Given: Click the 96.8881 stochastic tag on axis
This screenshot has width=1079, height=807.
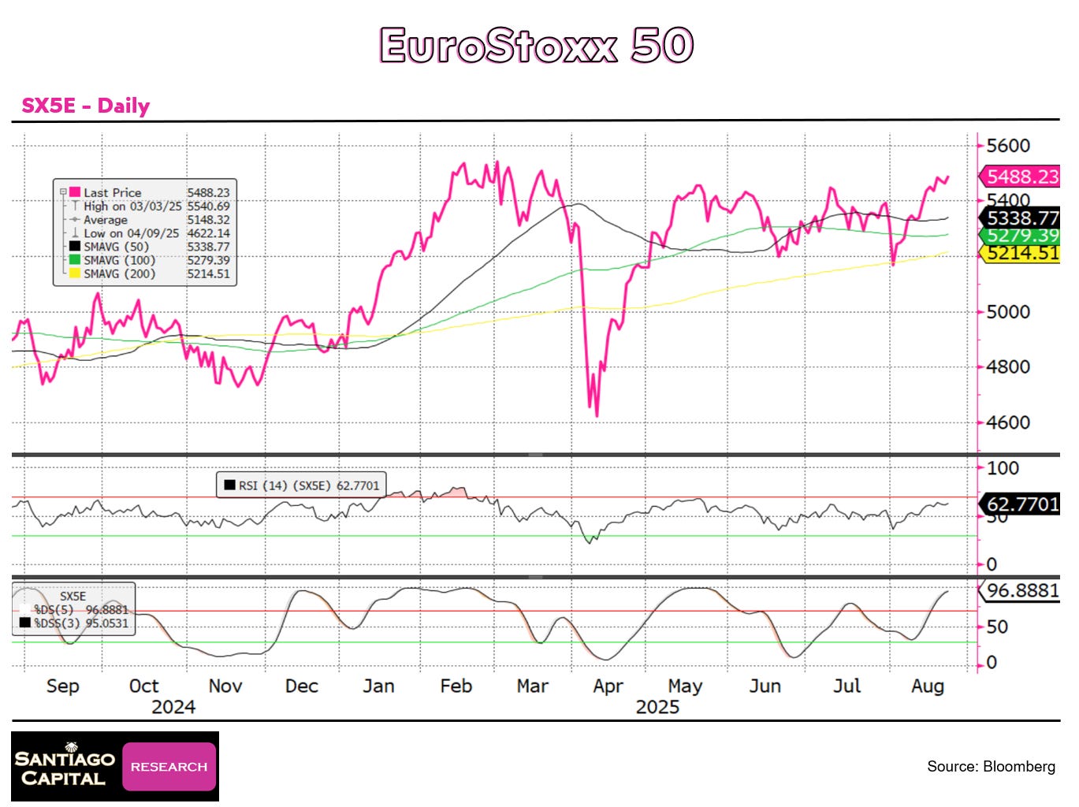Looking at the screenshot, I should (x=1021, y=590).
